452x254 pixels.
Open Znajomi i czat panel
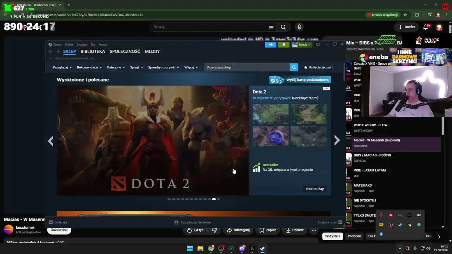(x=330, y=223)
